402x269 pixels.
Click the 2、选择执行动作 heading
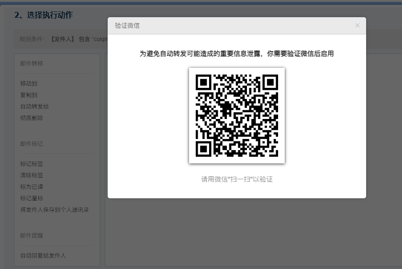pos(44,15)
